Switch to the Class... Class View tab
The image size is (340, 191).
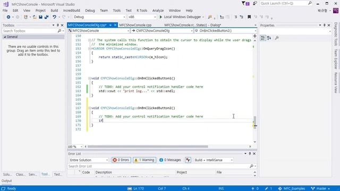21,175
